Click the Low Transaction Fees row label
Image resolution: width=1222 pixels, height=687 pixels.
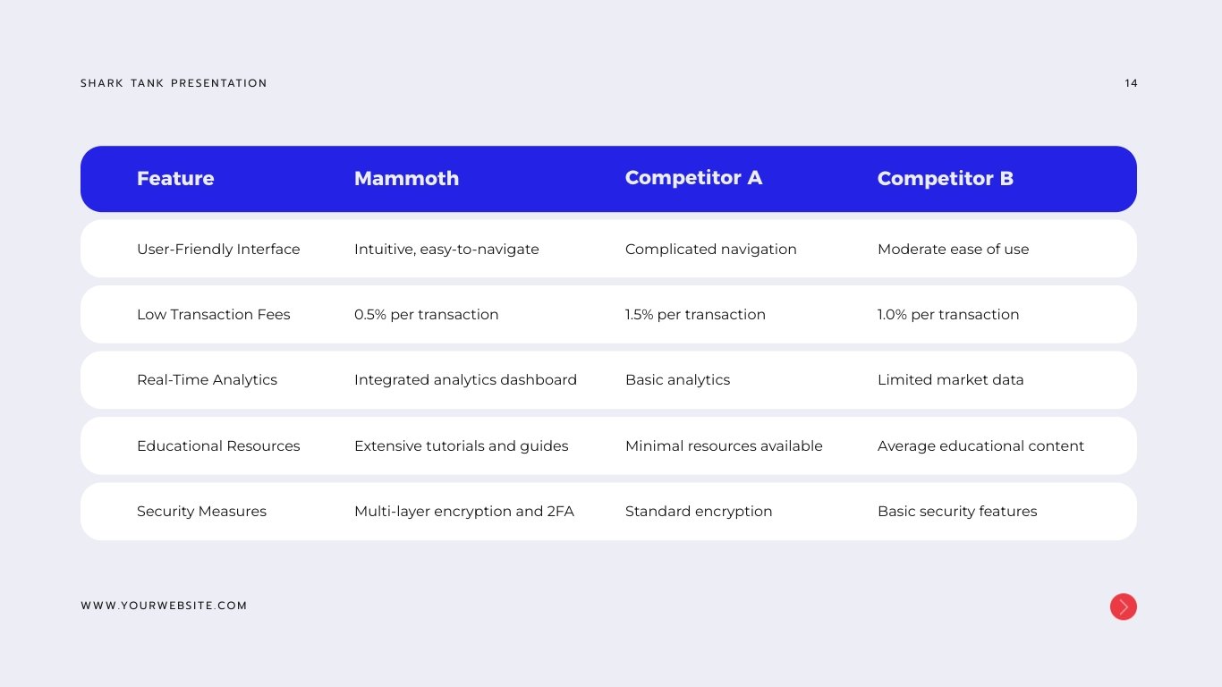pos(214,315)
